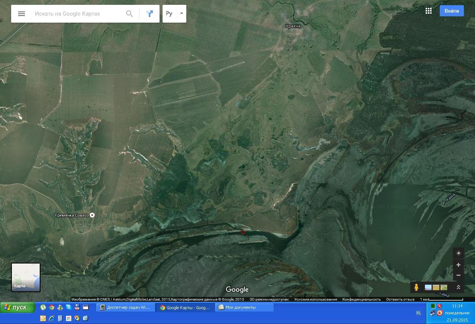The height and width of the screenshot is (324, 475).
Task: Click the Войти sign-in button
Action: click(451, 11)
